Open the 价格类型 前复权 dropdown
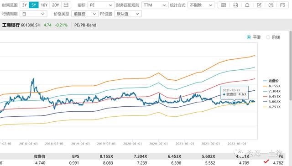 [x=85, y=14]
